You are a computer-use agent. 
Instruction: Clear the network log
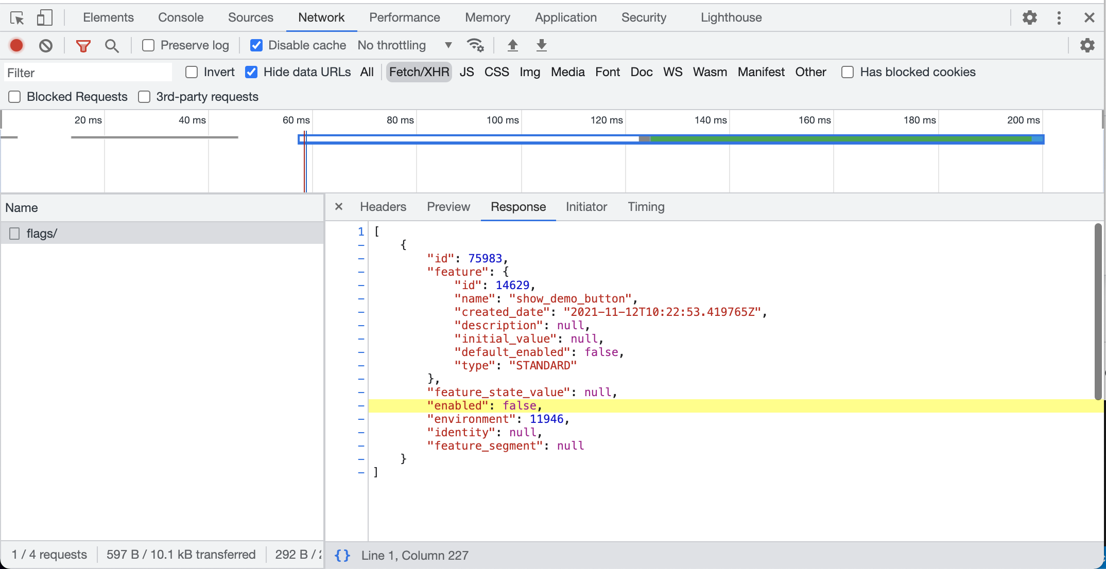click(x=46, y=45)
